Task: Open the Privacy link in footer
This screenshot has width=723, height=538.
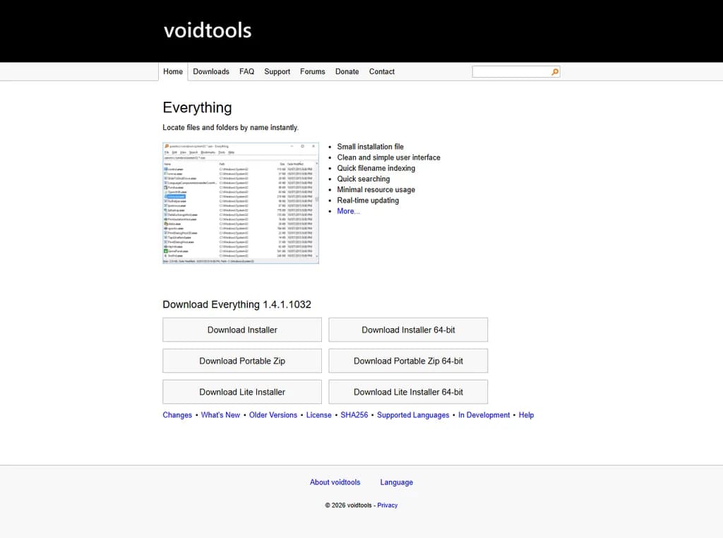Action: pos(387,506)
